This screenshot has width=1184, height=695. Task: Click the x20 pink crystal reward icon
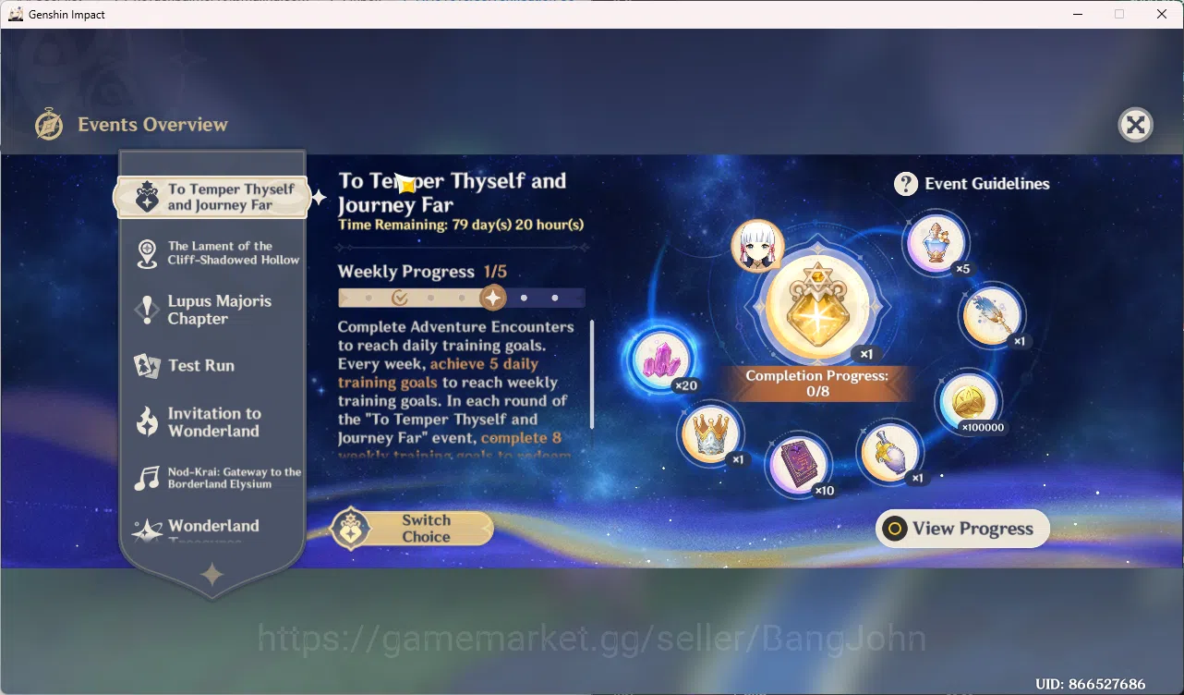click(661, 359)
